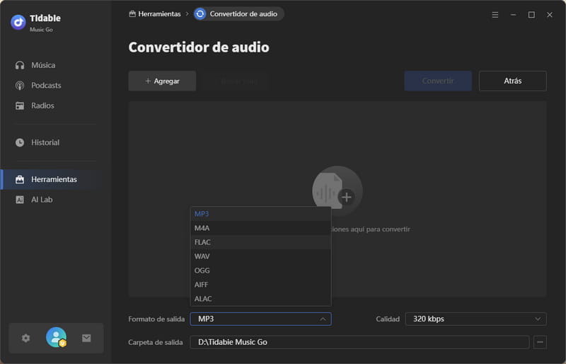The width and height of the screenshot is (566, 364).
Task: Go to Herramientas breadcrumb link
Action: coord(155,13)
